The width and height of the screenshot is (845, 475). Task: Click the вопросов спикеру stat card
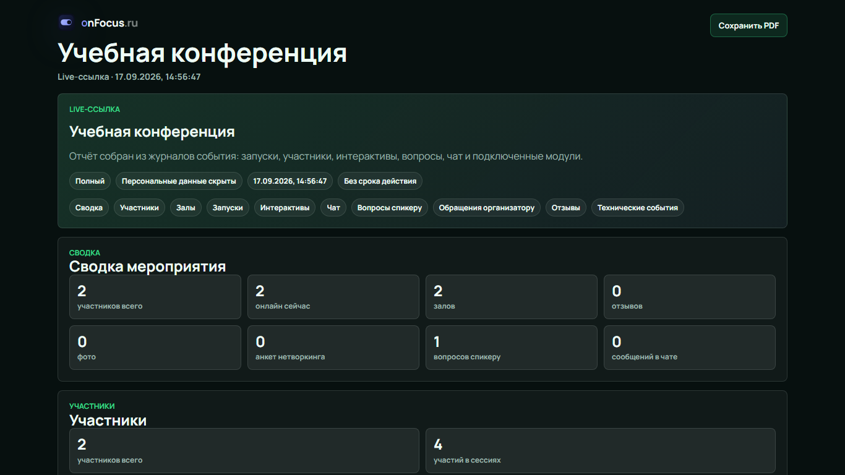click(512, 348)
